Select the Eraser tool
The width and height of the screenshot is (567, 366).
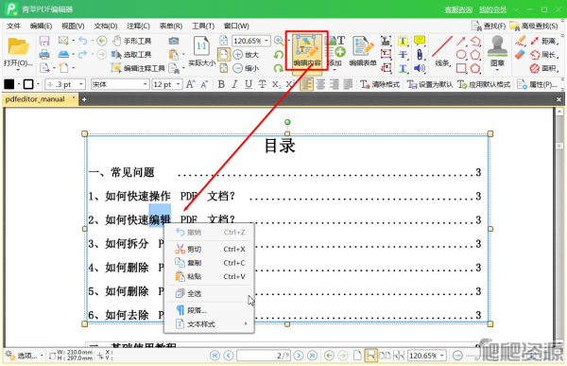(x=520, y=55)
